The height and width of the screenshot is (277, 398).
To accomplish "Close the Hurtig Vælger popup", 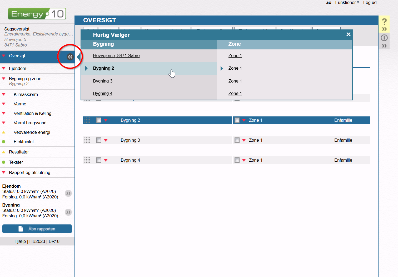I will [x=348, y=34].
